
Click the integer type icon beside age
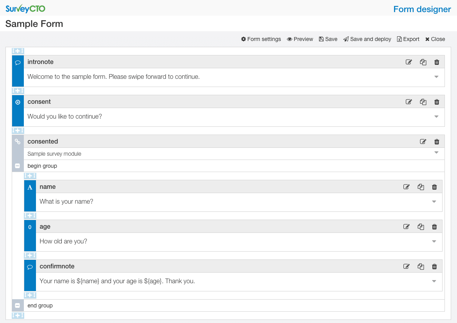30,227
